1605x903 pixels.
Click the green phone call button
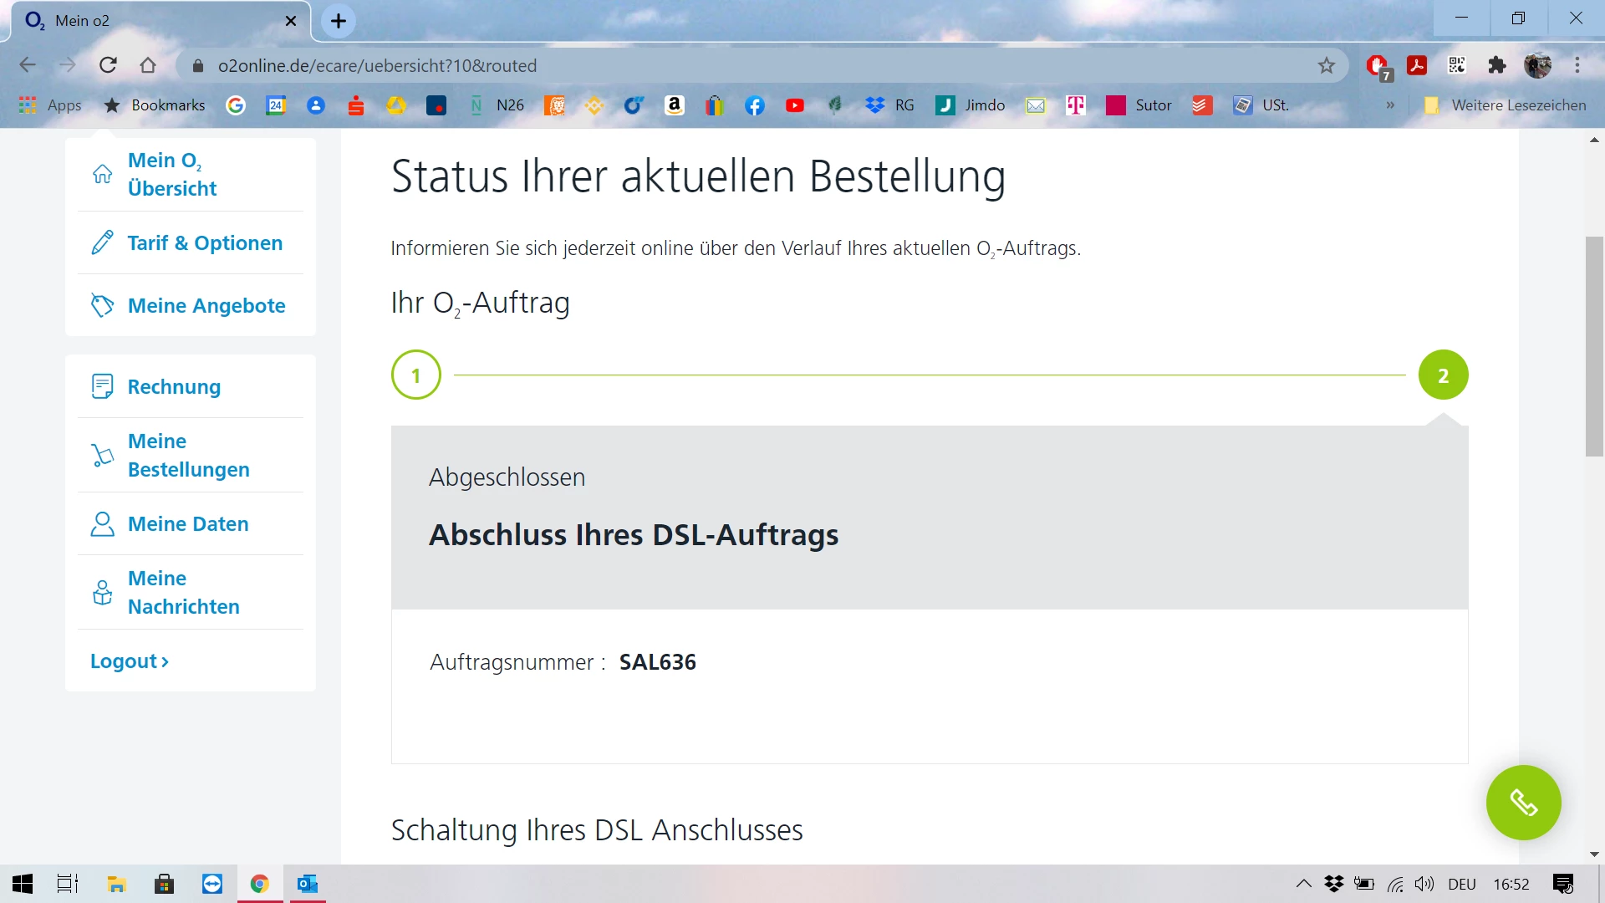click(x=1523, y=803)
